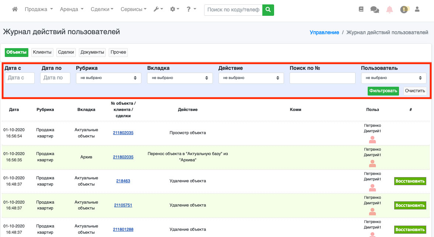The height and width of the screenshot is (237, 434).
Task: Open the wrench tools menu
Action: click(158, 10)
